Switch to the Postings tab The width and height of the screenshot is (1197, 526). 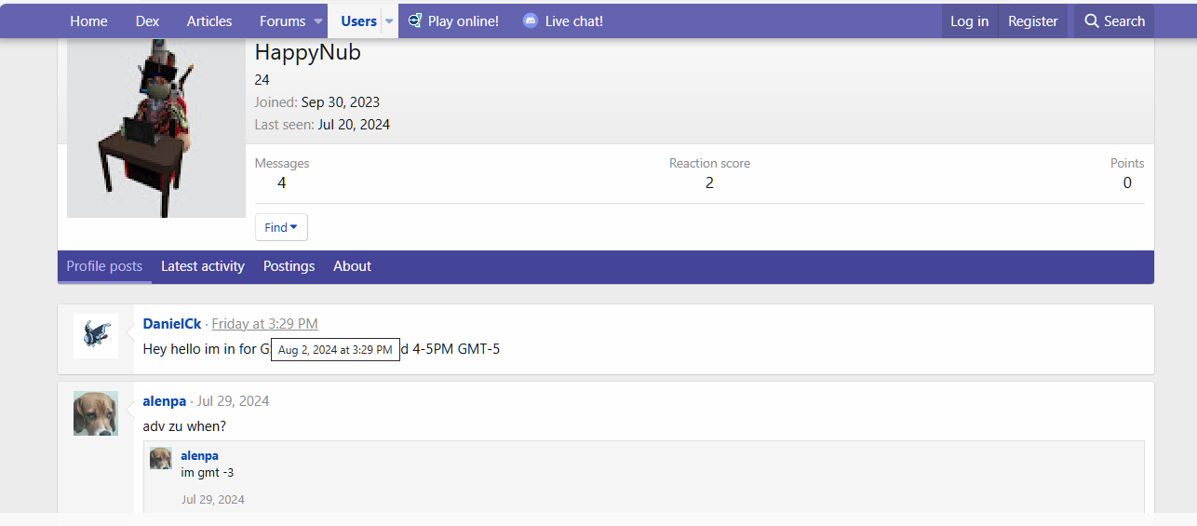click(289, 266)
